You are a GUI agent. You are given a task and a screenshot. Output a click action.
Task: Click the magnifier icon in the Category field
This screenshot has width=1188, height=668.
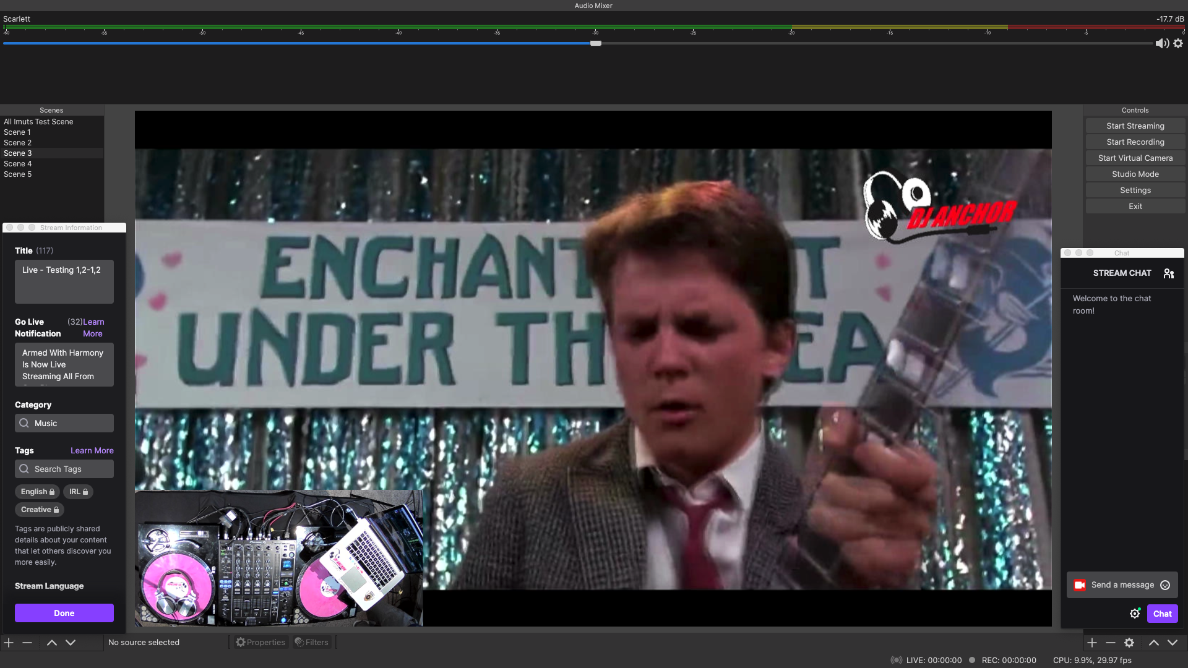point(24,423)
